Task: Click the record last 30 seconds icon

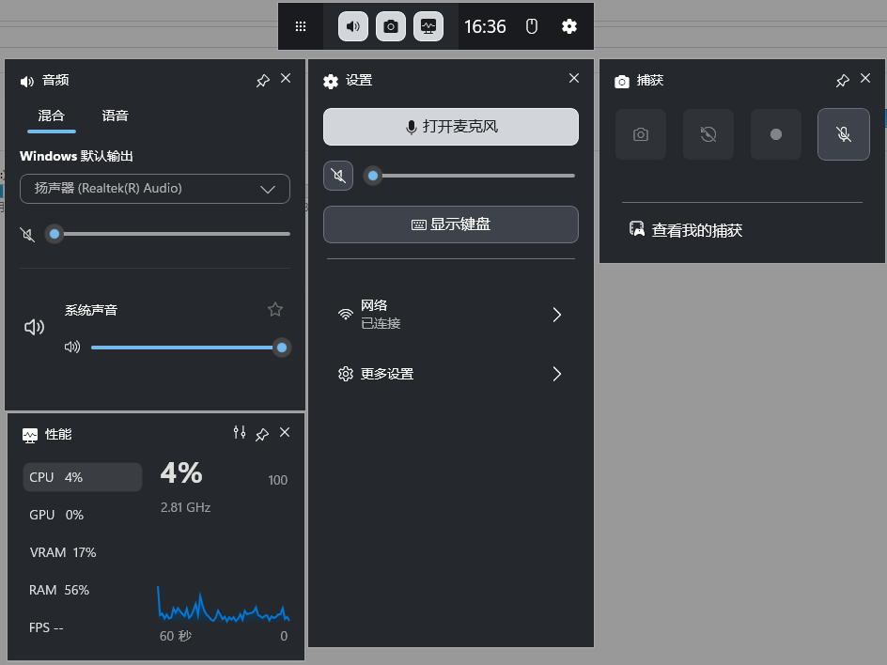Action: (x=708, y=134)
